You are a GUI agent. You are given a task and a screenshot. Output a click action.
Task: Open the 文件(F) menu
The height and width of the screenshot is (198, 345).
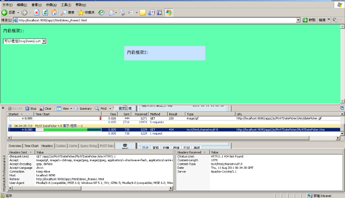(x=8, y=5)
